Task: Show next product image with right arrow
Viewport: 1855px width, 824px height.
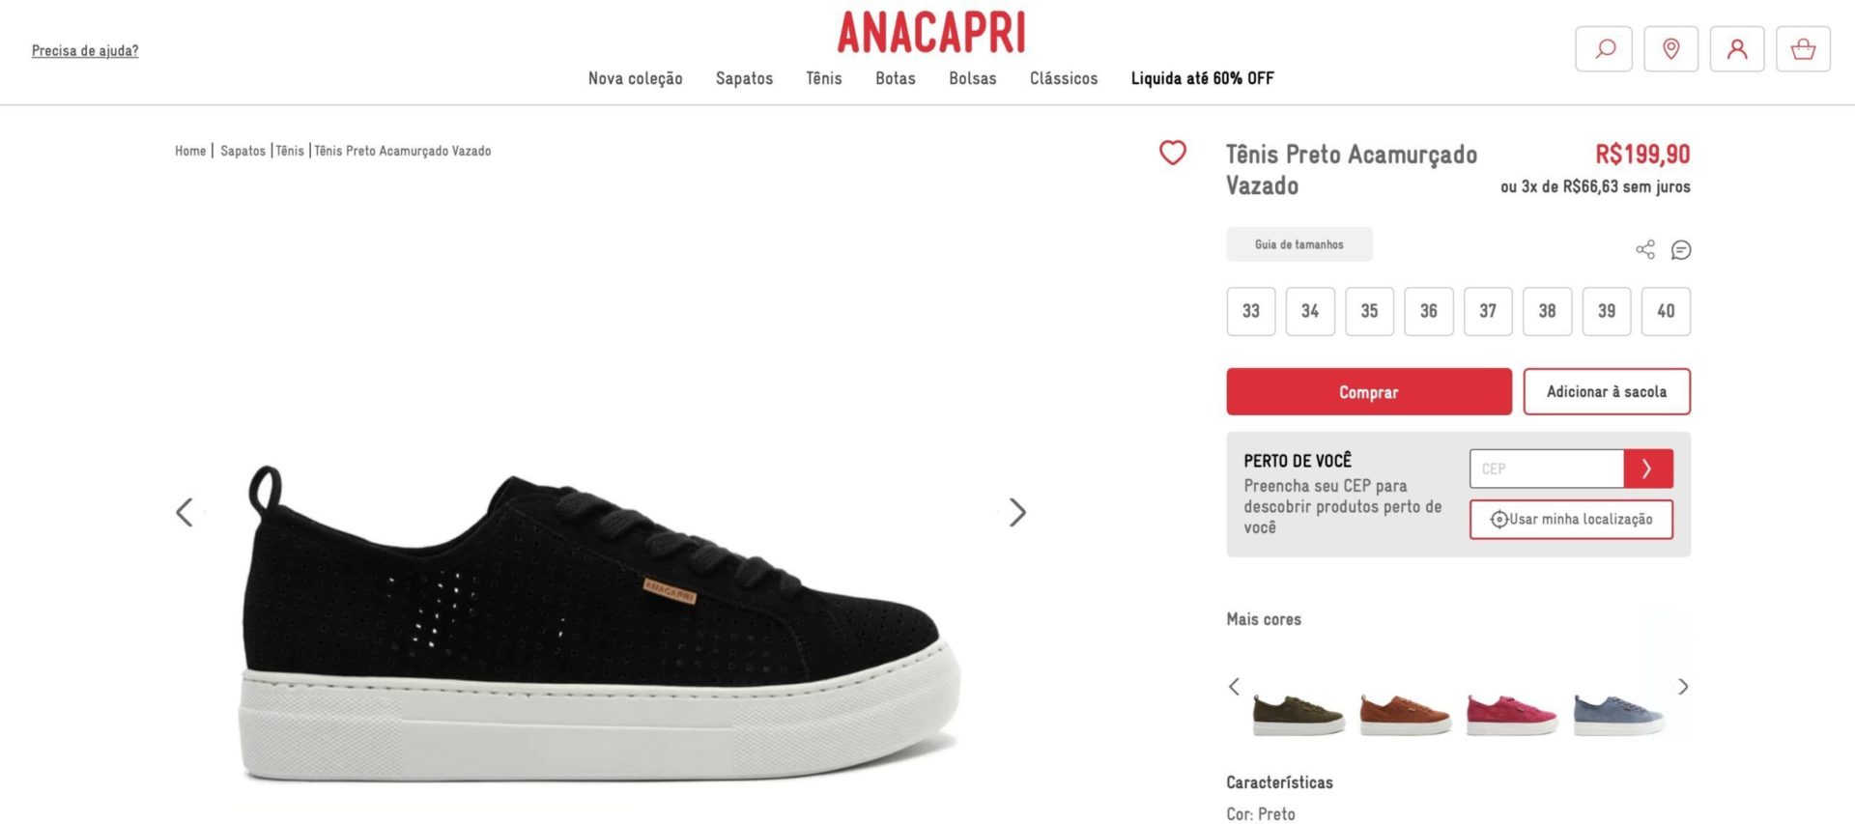Action: 1017,512
